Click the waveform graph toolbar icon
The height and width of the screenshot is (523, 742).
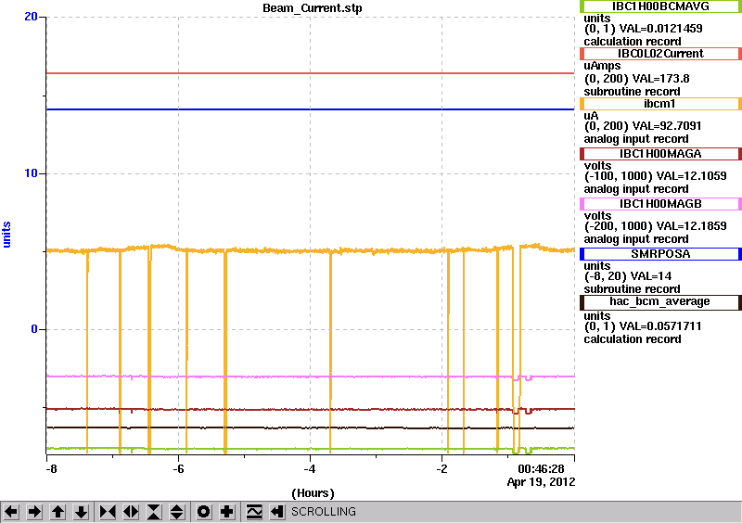click(254, 512)
